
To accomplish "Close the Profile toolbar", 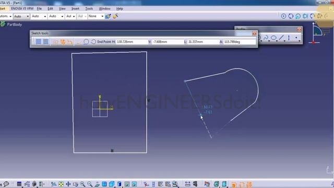I will coord(299,29).
